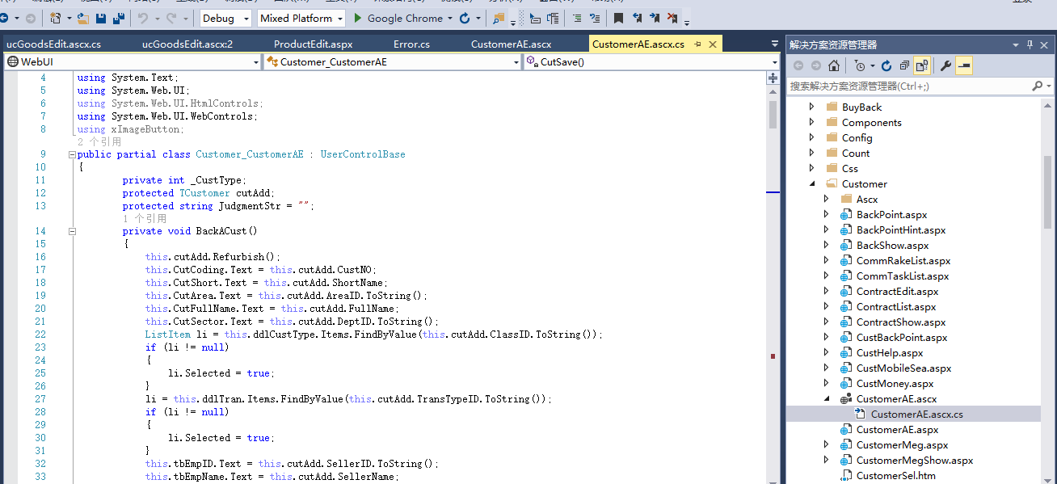This screenshot has width=1057, height=484.
Task: Click the Solution Explorer refresh icon
Action: click(886, 65)
